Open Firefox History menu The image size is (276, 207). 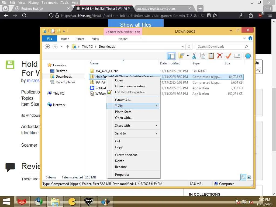[33, 3]
